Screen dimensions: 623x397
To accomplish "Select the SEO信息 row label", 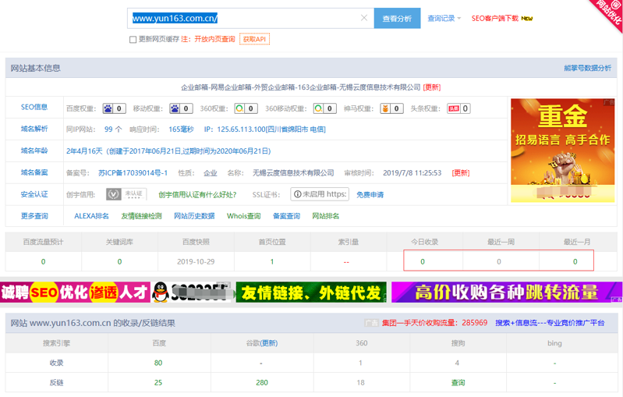I will point(34,107).
